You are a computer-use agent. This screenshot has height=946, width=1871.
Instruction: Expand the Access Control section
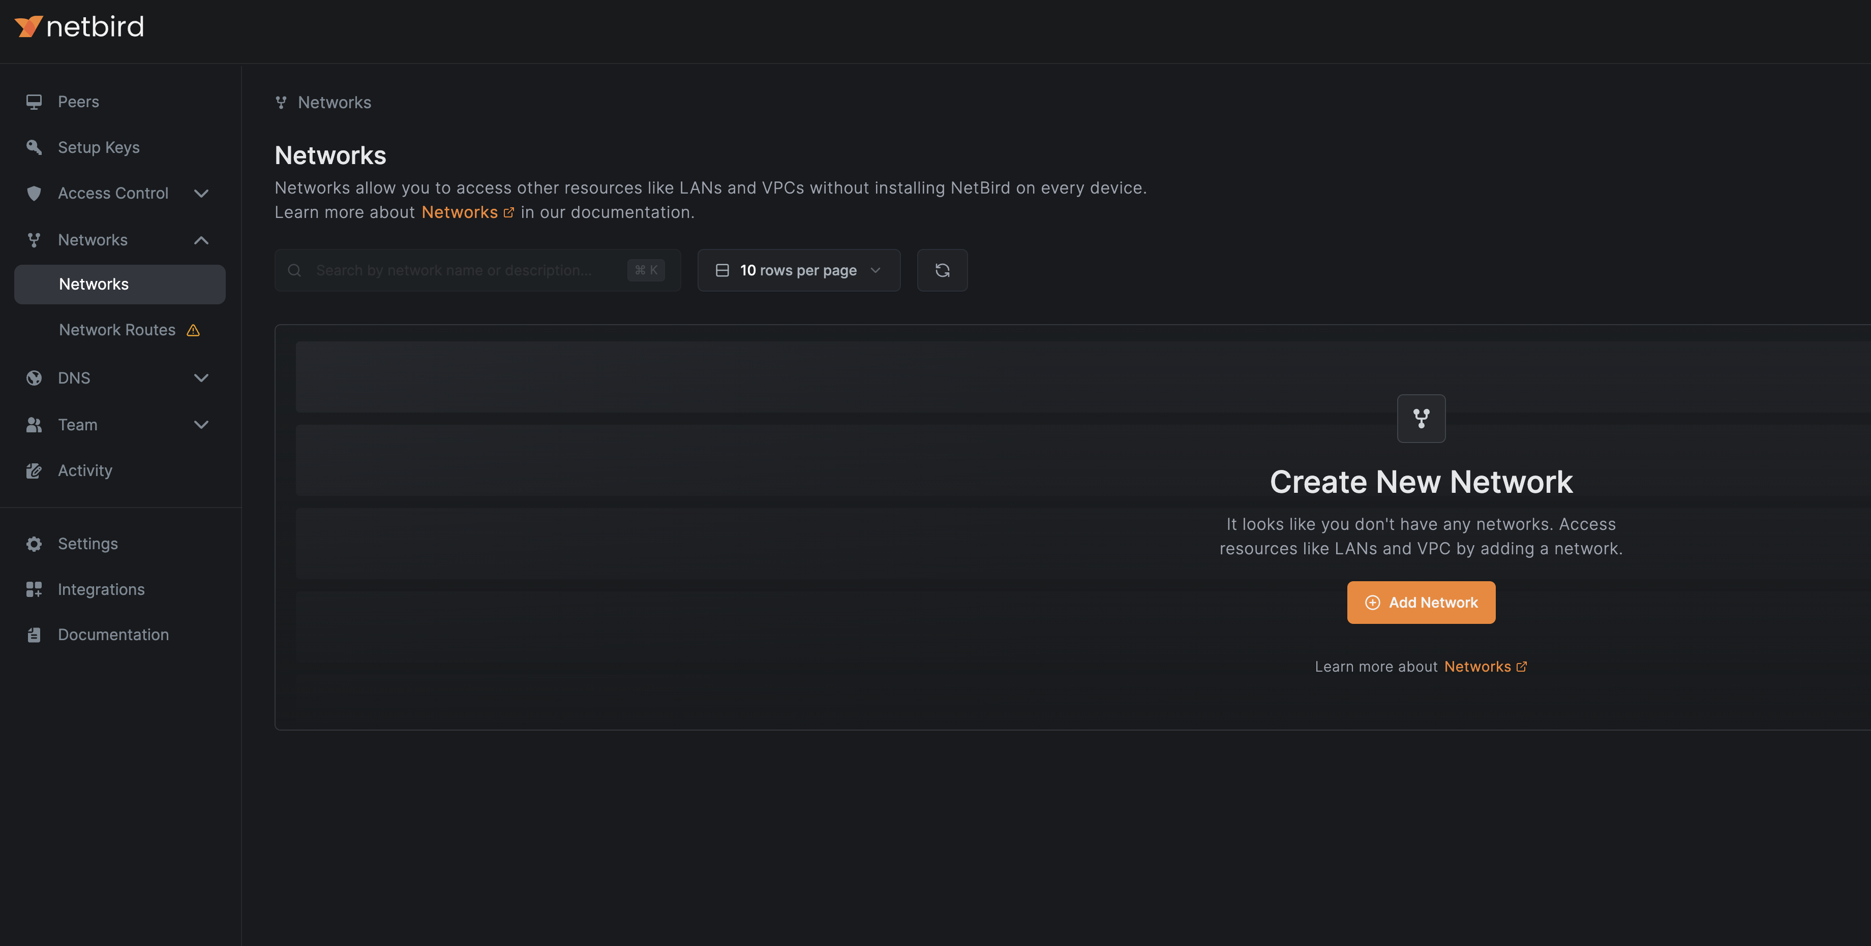(201, 193)
